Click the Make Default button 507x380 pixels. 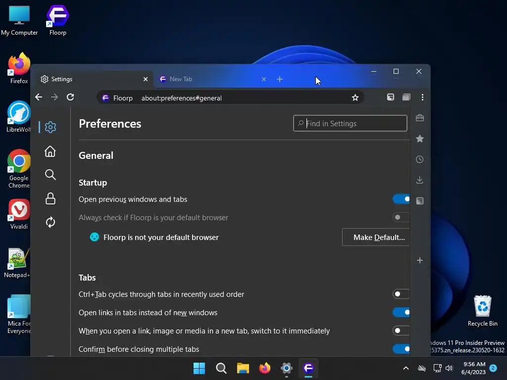click(376, 237)
